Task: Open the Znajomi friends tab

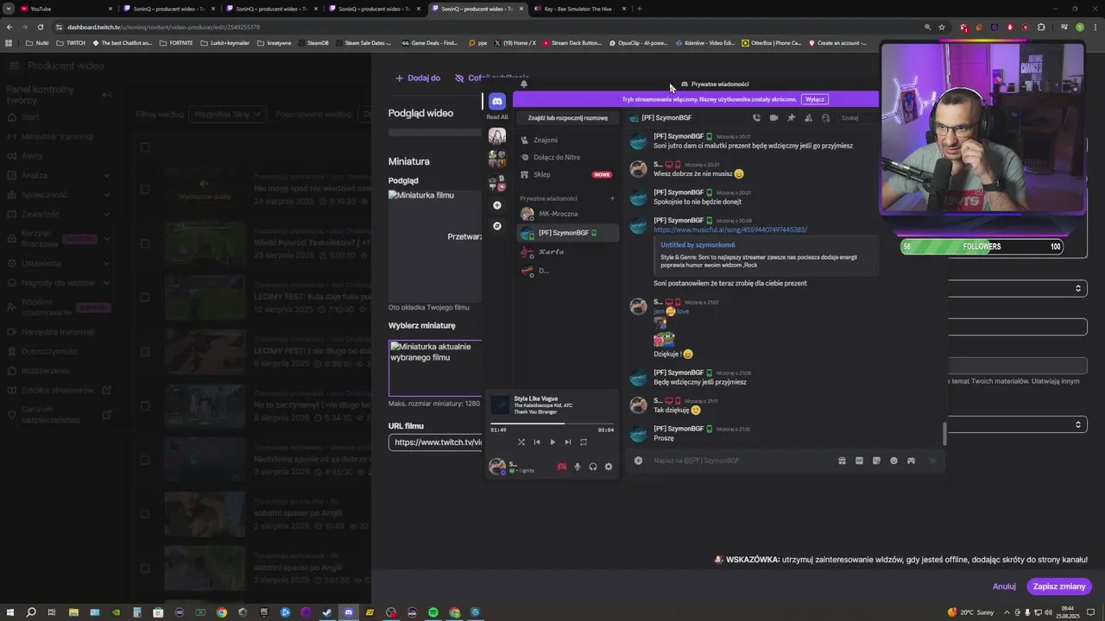Action: click(x=567, y=140)
